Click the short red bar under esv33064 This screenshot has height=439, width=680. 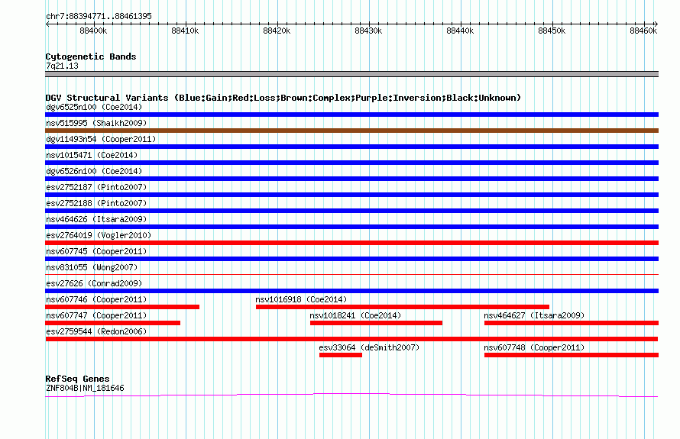point(341,355)
